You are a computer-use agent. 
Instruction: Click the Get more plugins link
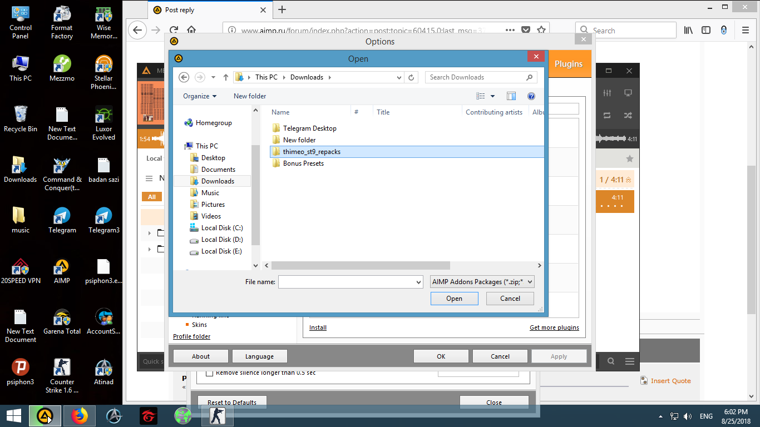tap(554, 327)
